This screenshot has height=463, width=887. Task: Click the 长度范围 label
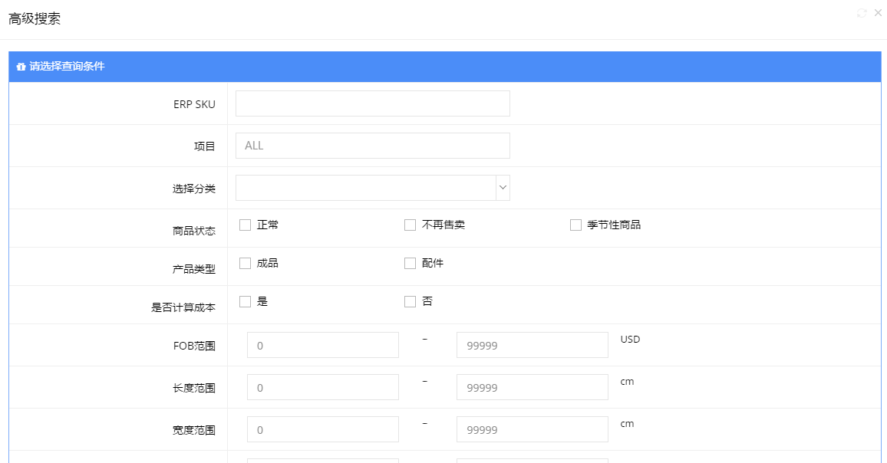pyautogui.click(x=194, y=389)
